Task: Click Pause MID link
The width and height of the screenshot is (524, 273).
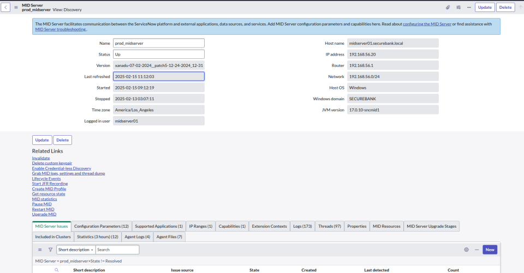Action: (42, 204)
